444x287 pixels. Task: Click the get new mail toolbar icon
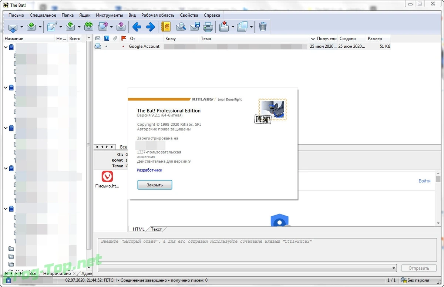coord(13,27)
